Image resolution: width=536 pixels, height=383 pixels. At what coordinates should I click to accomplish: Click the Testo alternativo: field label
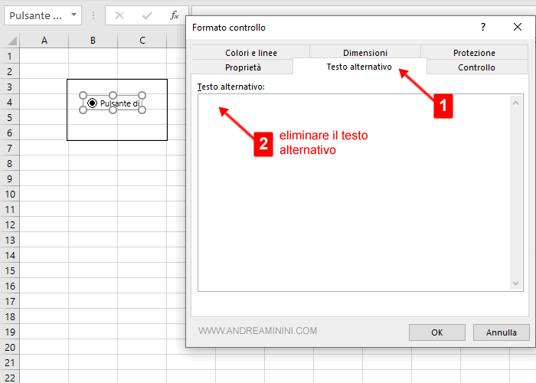pos(231,87)
